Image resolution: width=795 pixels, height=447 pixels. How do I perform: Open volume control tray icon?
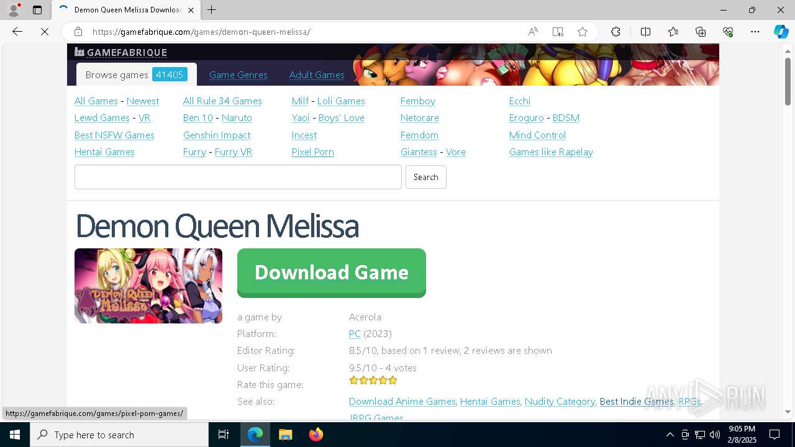click(715, 435)
